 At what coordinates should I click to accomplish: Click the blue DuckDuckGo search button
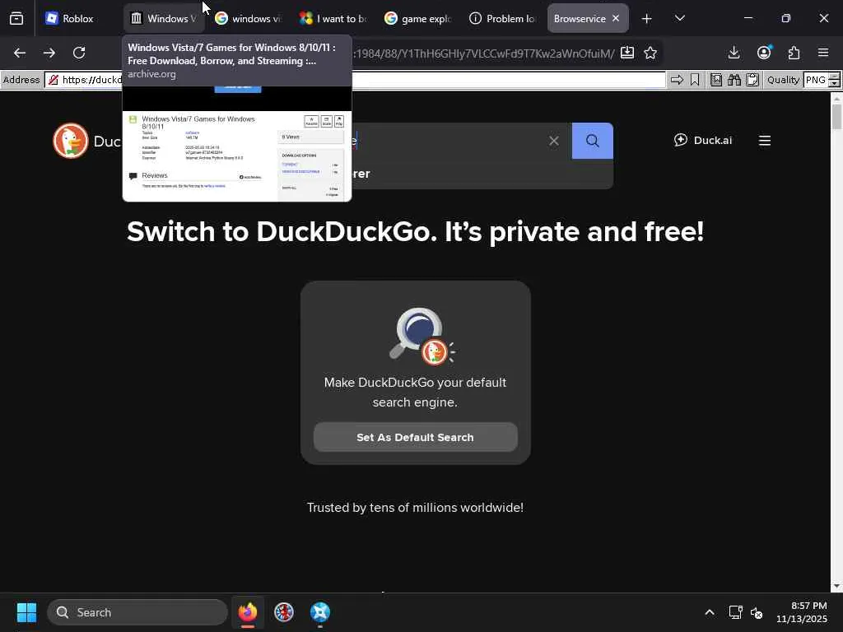click(593, 141)
